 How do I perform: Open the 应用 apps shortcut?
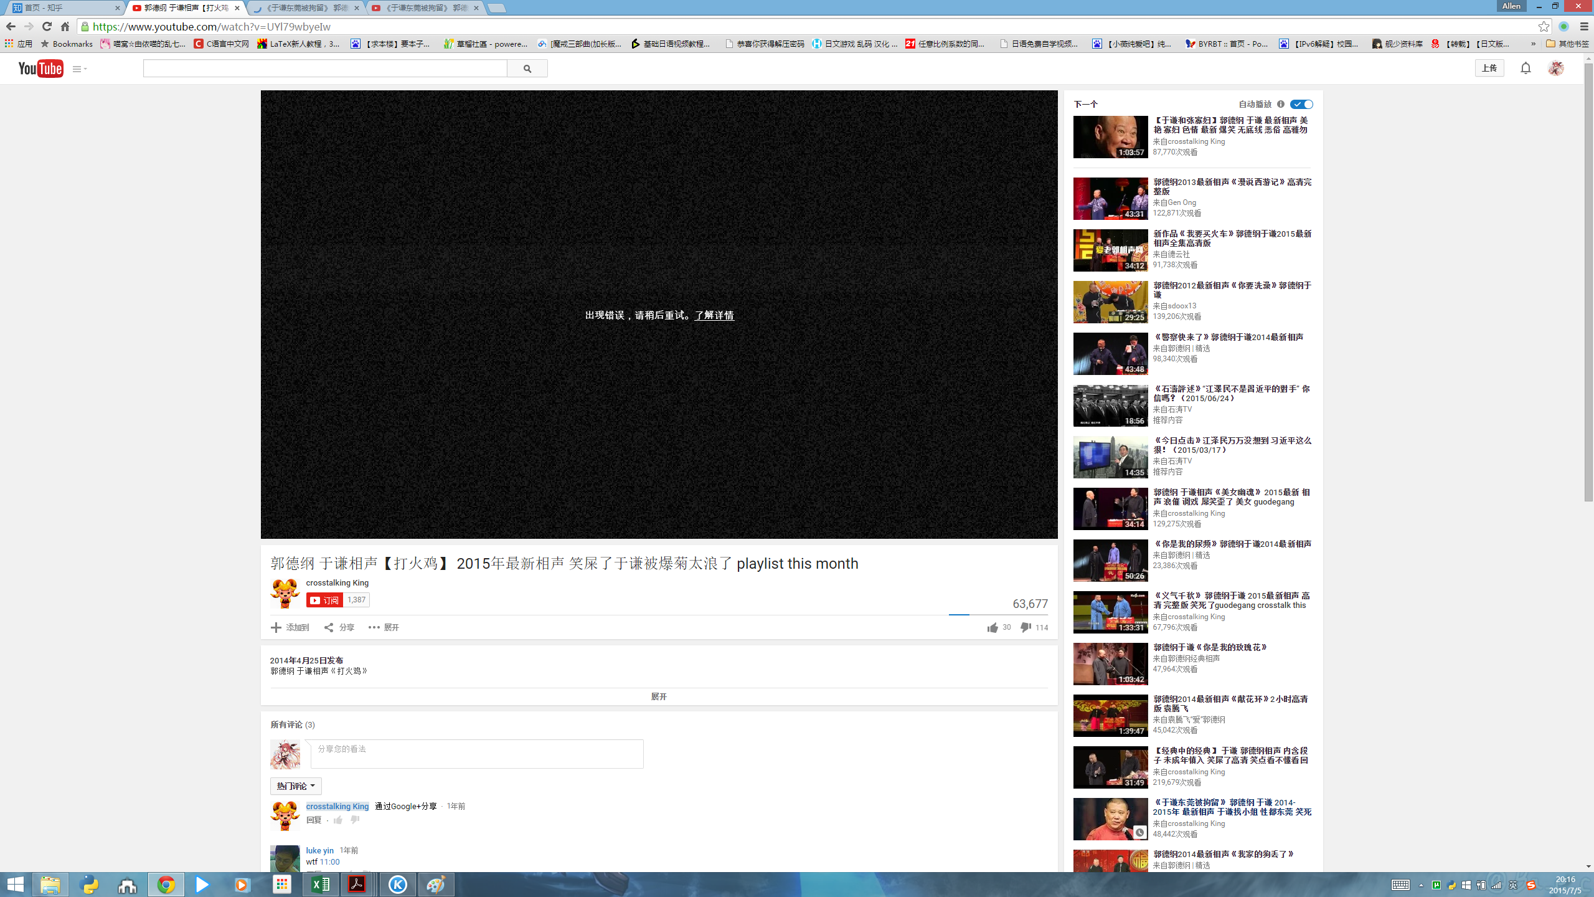click(19, 44)
